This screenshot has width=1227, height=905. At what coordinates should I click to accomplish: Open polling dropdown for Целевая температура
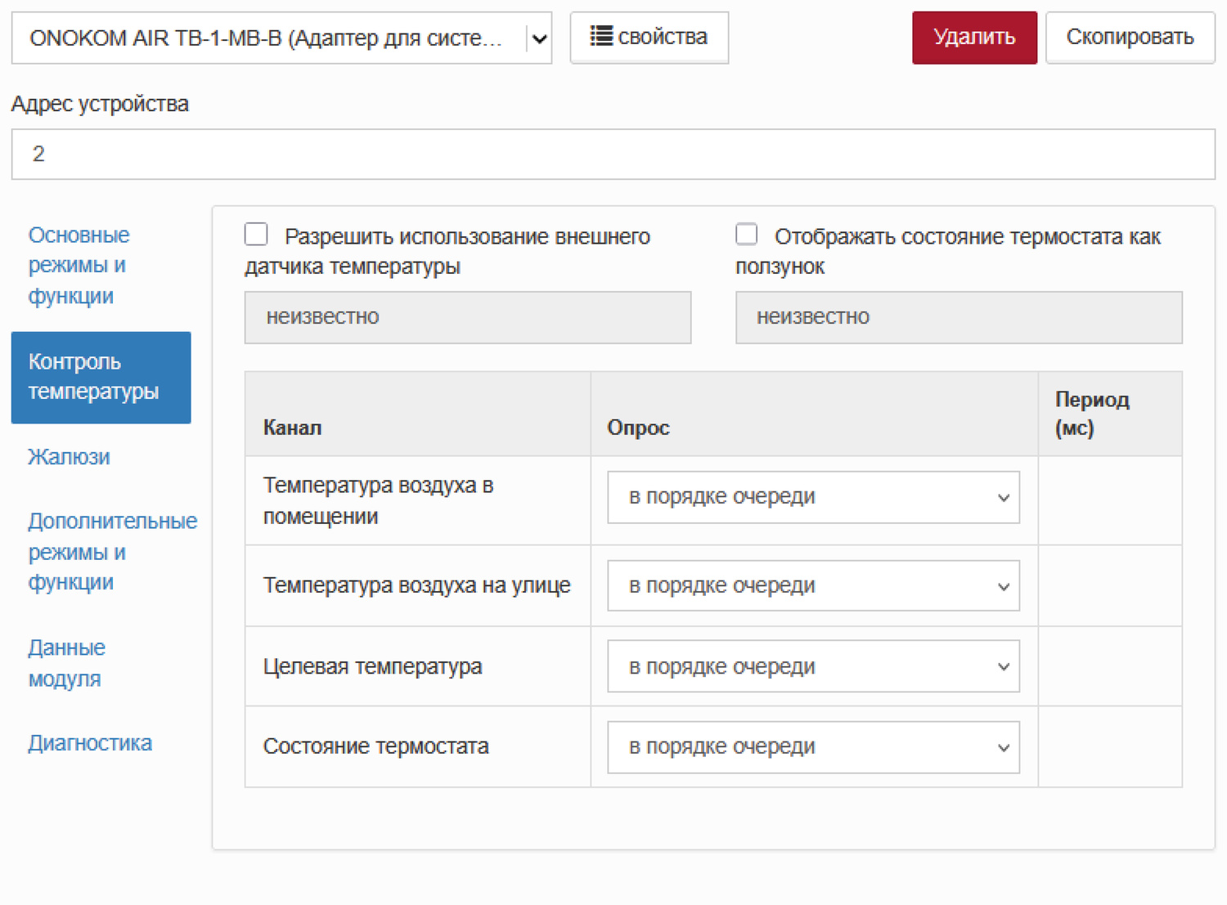click(812, 667)
